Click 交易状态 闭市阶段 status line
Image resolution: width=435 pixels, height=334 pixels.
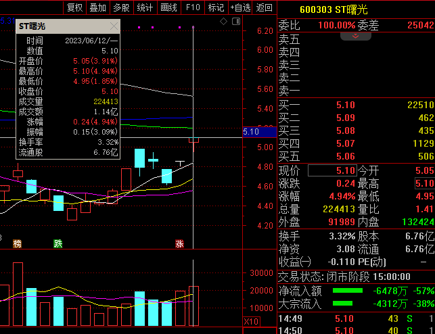[344, 277]
